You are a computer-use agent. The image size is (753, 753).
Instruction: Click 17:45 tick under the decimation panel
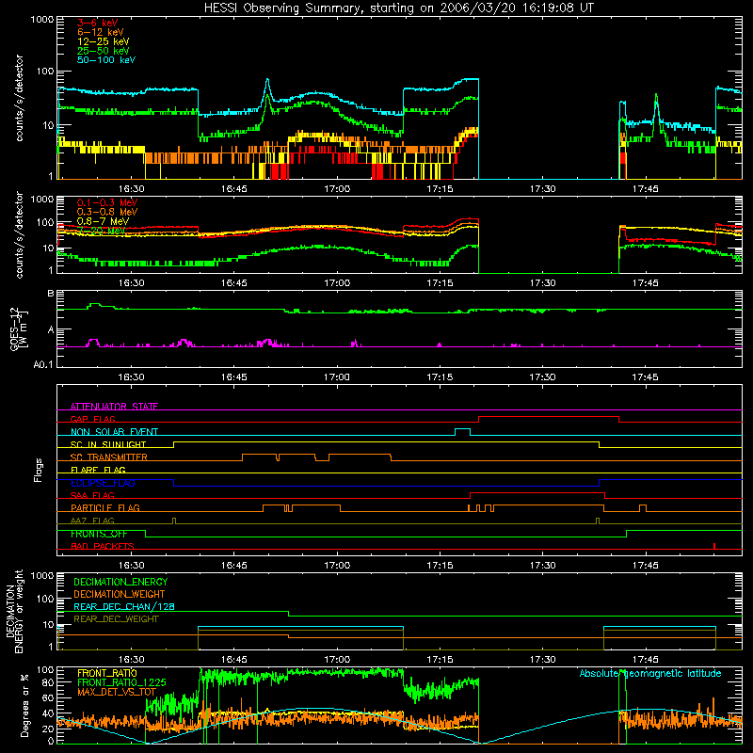point(645,660)
